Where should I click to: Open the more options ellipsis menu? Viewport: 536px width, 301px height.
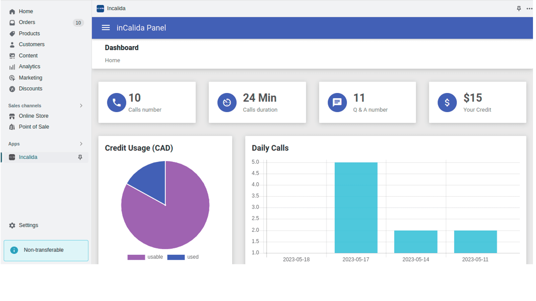[x=530, y=8]
